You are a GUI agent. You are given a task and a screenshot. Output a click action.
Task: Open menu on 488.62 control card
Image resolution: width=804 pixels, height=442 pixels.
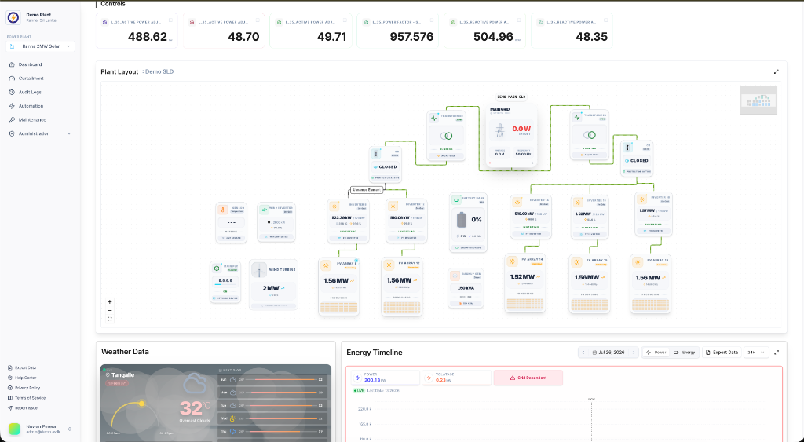tap(170, 20)
